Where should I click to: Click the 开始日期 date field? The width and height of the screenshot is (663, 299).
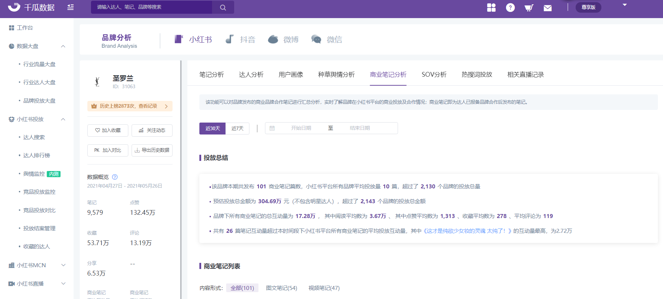[x=301, y=128]
